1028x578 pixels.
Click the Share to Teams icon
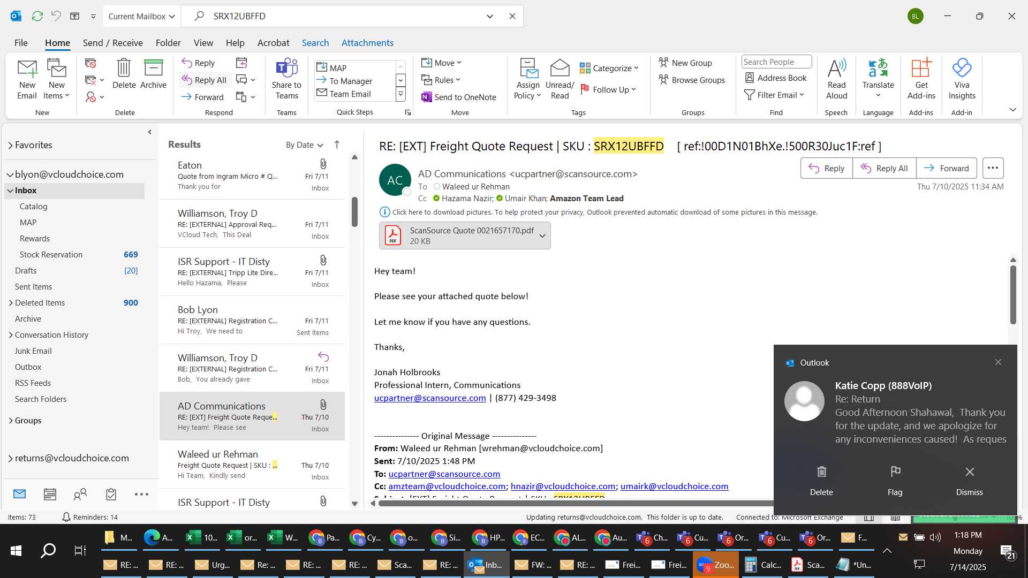coord(286,79)
